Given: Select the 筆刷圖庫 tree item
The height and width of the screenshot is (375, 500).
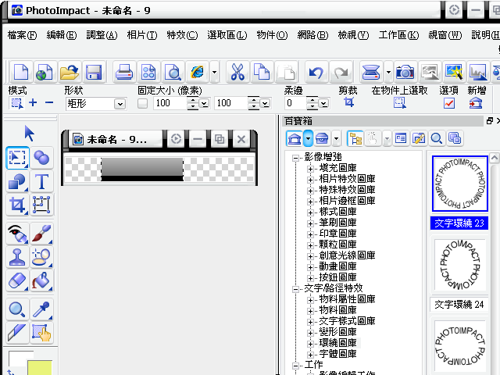Looking at the screenshot, I should click(x=337, y=222).
